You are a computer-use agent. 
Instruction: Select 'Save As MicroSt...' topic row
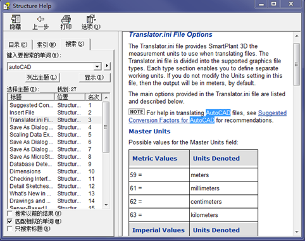(55, 157)
